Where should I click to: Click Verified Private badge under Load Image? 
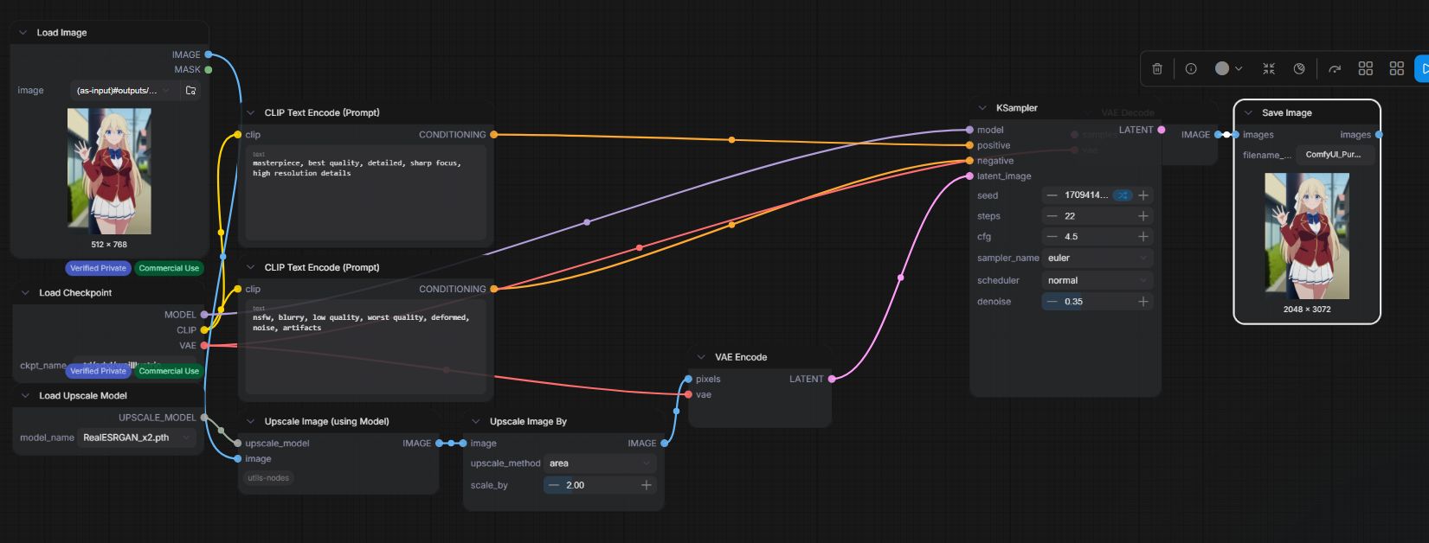coord(98,268)
